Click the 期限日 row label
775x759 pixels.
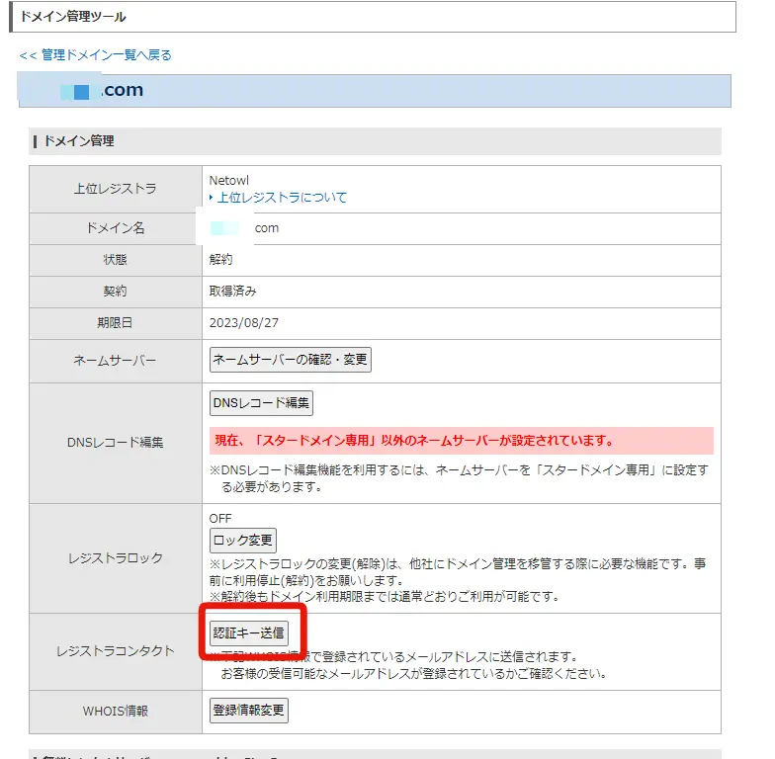point(115,322)
